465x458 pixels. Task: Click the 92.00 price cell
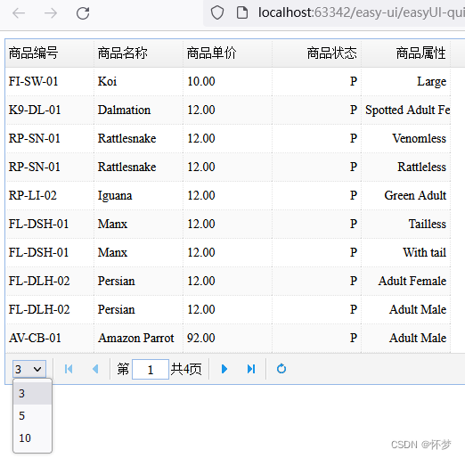click(227, 338)
